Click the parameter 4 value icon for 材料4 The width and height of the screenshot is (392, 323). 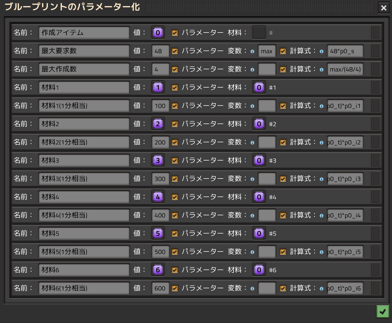point(158,197)
